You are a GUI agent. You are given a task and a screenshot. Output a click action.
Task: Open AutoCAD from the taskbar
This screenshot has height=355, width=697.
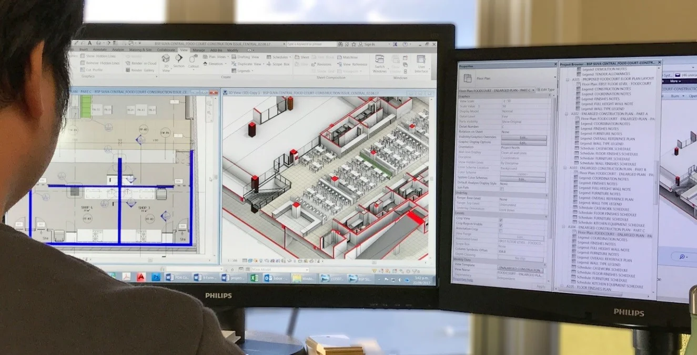(141, 276)
